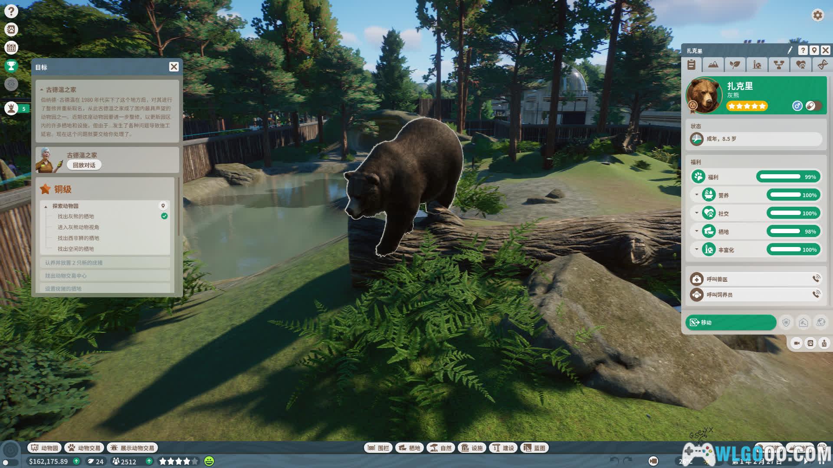
Task: Click the 回放对话 replay dialogue button
Action: (x=84, y=165)
